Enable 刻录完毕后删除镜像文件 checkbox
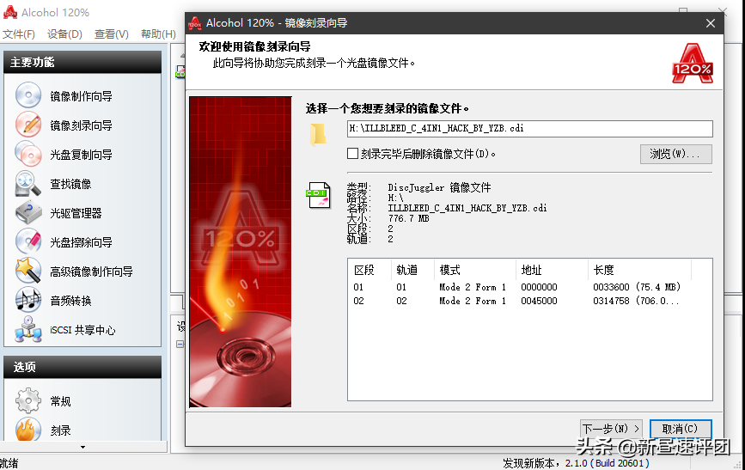This screenshot has width=745, height=470. [x=352, y=154]
